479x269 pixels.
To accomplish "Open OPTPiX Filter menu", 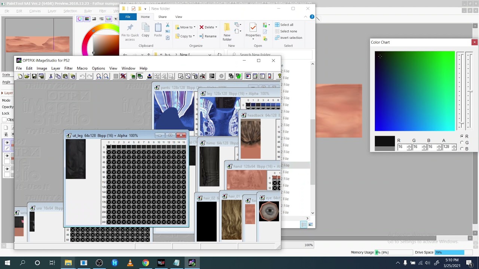I will click(x=68, y=68).
